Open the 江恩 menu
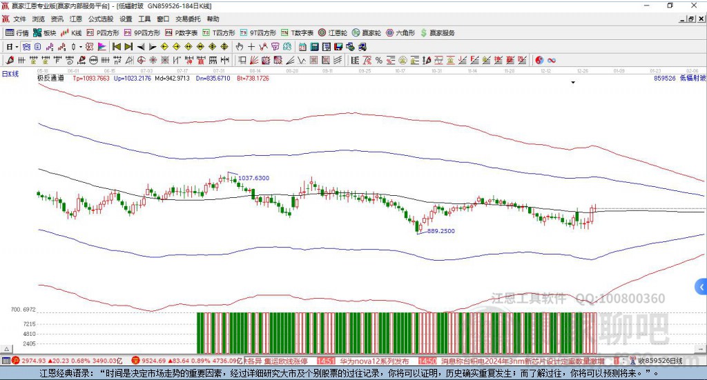Image resolution: width=707 pixels, height=380 pixels. [x=76, y=19]
